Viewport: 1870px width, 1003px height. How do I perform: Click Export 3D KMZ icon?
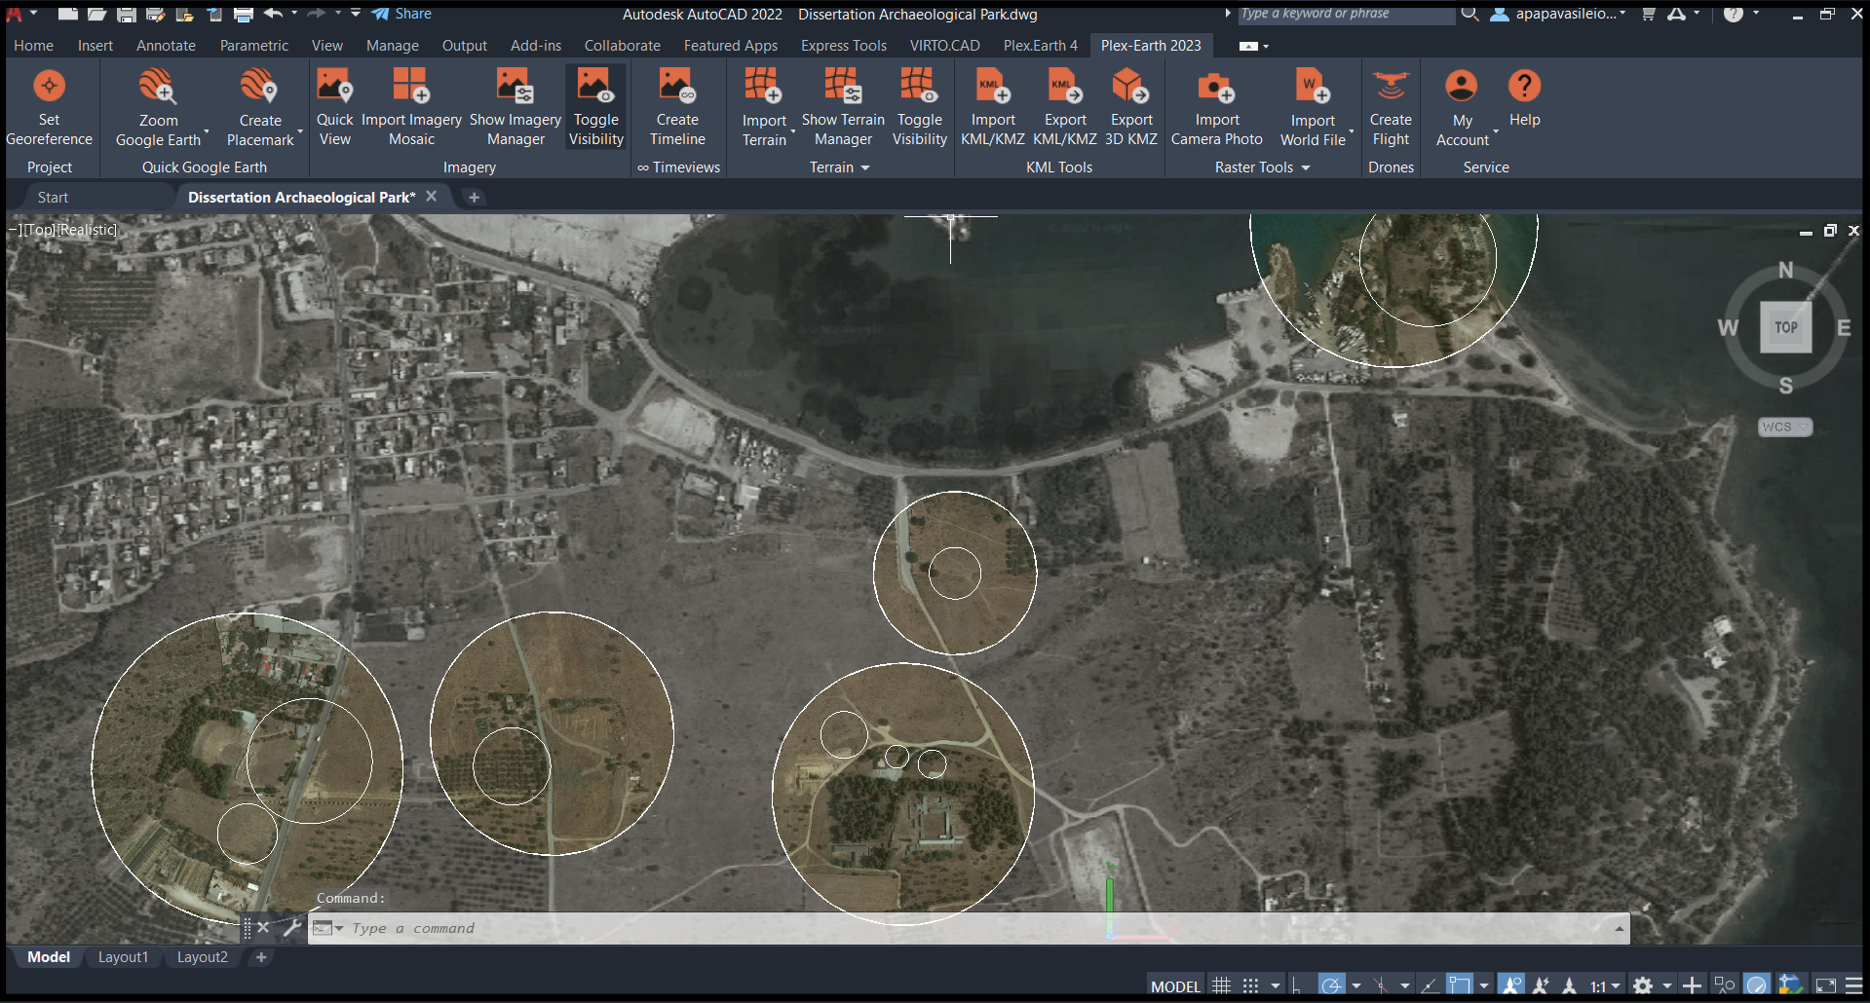tap(1130, 86)
